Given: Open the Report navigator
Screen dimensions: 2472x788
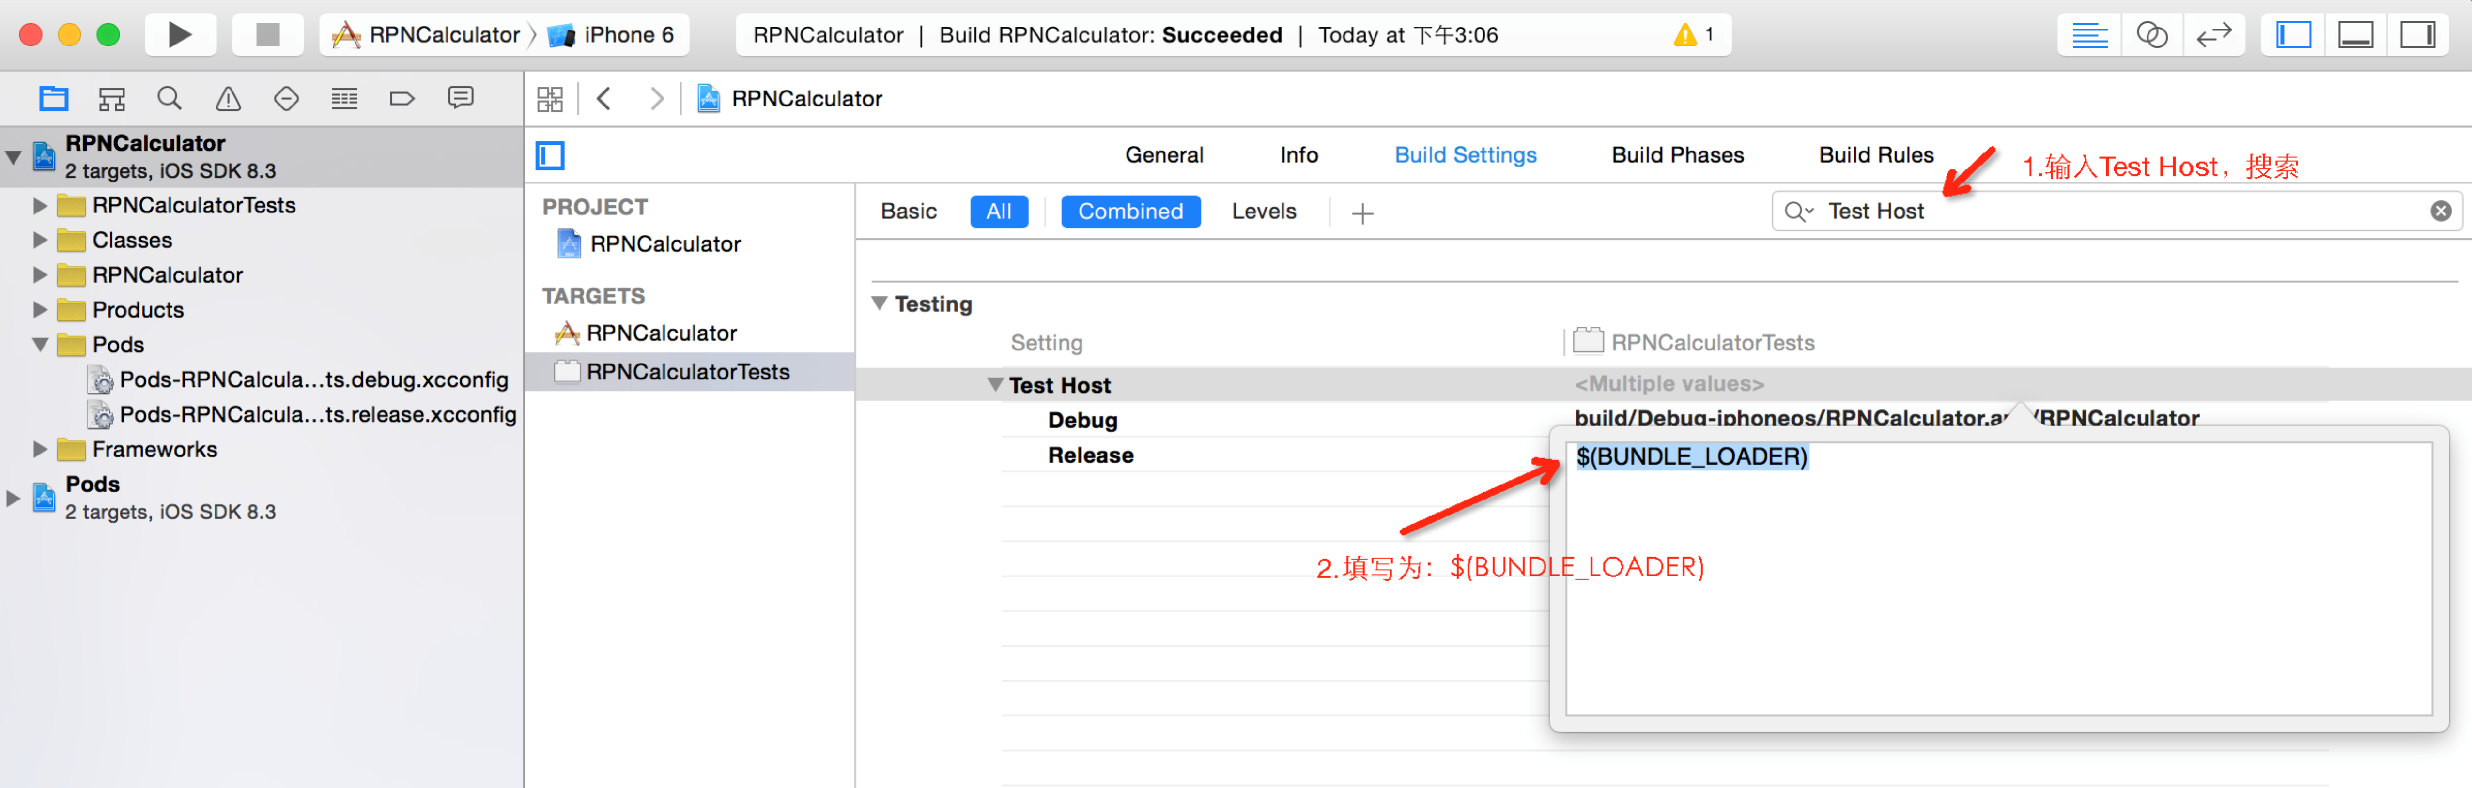Looking at the screenshot, I should tap(461, 98).
